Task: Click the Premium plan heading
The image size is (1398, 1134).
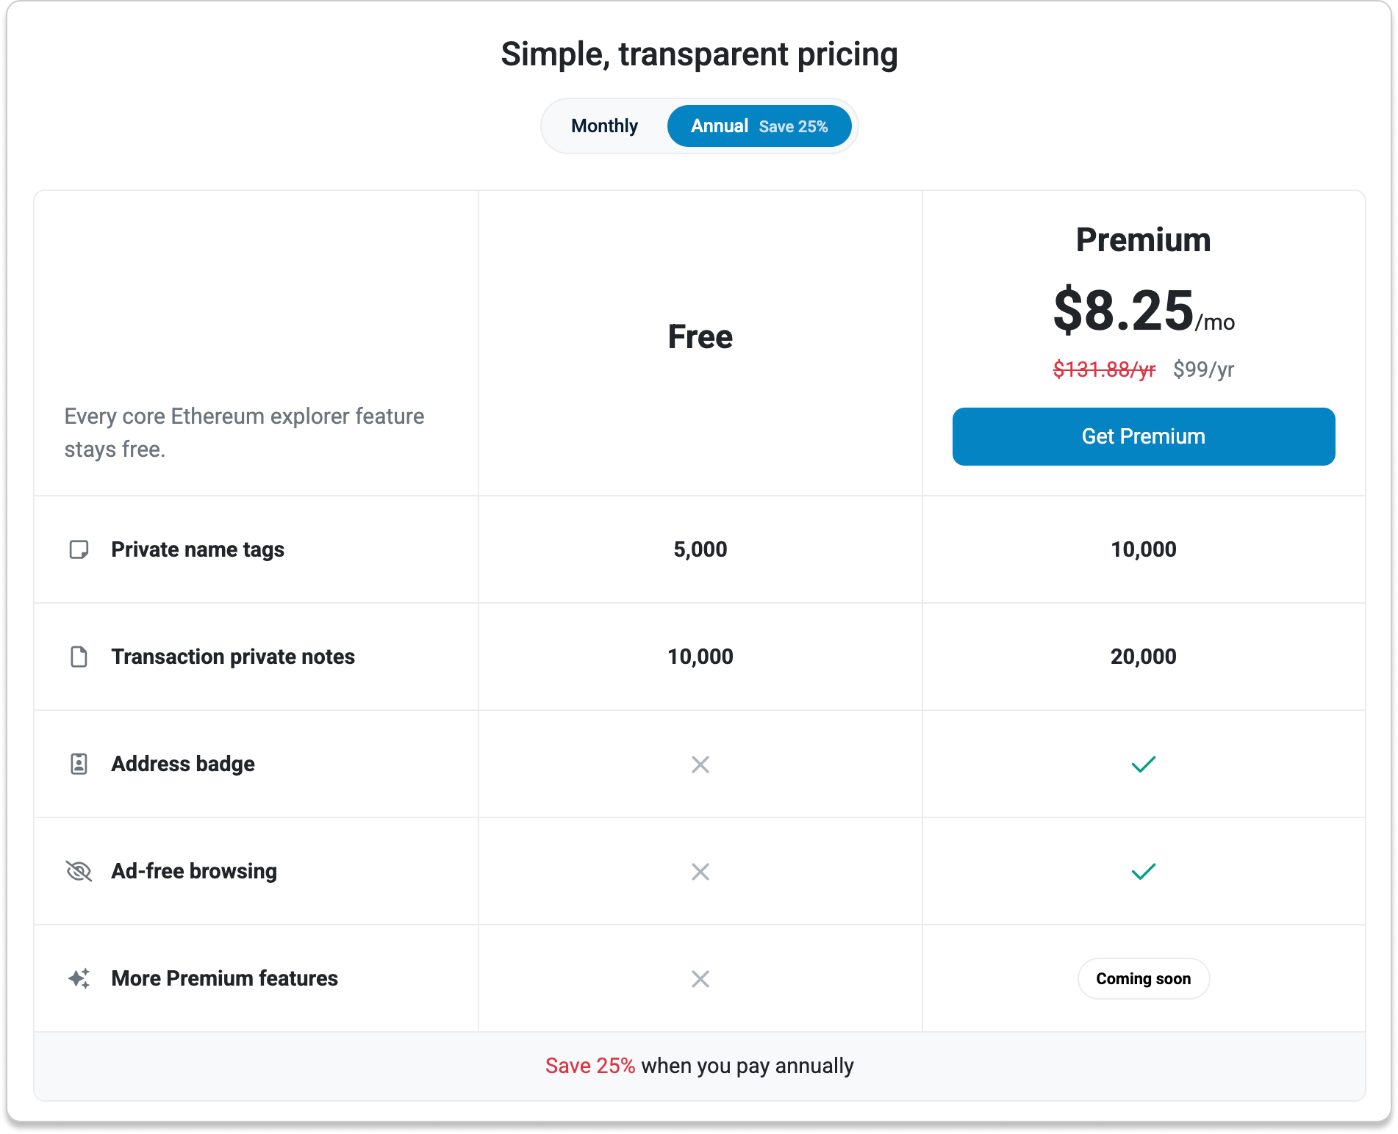Action: tap(1144, 240)
